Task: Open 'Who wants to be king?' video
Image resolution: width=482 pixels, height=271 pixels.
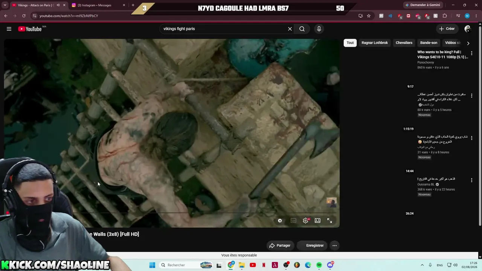Action: coord(442,55)
